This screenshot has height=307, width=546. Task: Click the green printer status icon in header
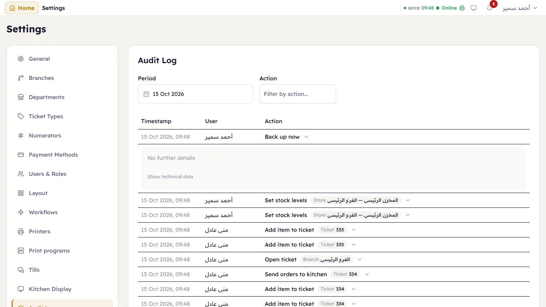pyautogui.click(x=462, y=8)
